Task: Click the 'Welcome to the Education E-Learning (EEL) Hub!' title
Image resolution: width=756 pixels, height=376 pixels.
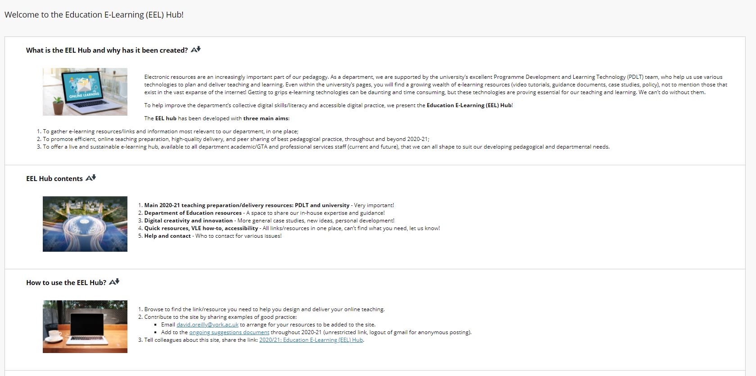Action: coord(94,15)
